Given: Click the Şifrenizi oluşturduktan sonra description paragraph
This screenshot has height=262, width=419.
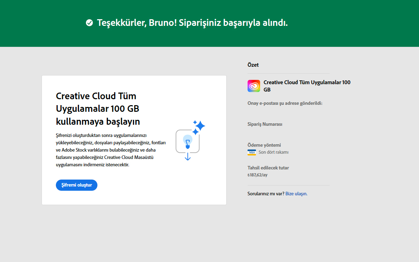Looking at the screenshot, I should pos(111,150).
